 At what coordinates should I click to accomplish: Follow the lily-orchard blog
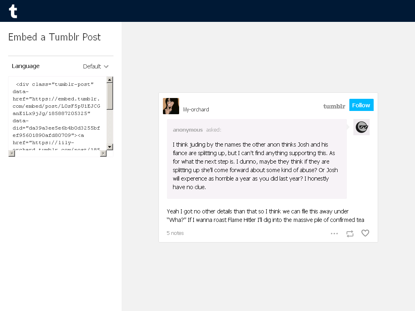click(361, 105)
